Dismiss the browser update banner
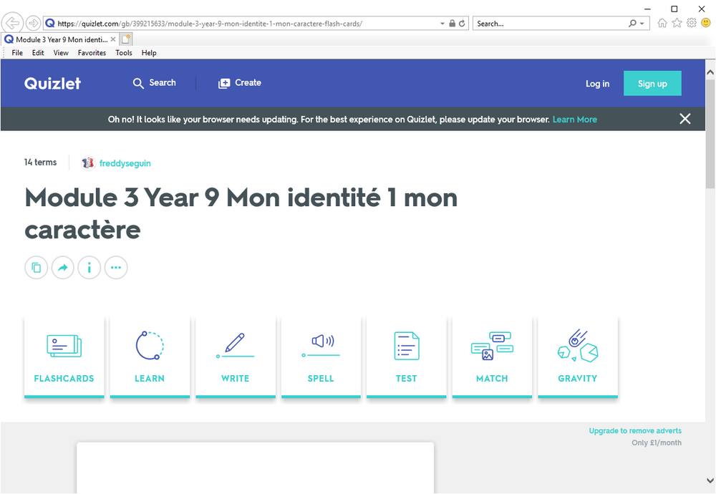This screenshot has width=716, height=494. click(684, 119)
